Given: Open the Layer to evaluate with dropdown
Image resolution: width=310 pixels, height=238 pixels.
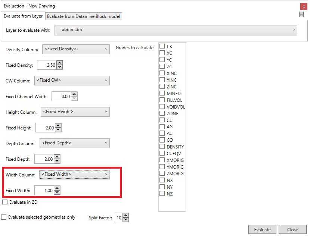Looking at the screenshot, I should 176,30.
